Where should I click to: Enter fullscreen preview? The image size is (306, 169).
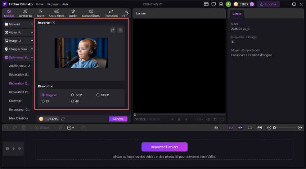coord(222,119)
